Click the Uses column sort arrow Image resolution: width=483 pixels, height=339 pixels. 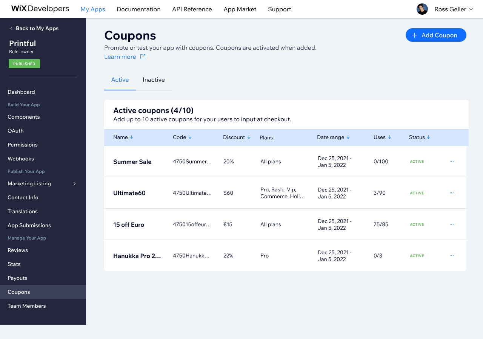pyautogui.click(x=389, y=137)
